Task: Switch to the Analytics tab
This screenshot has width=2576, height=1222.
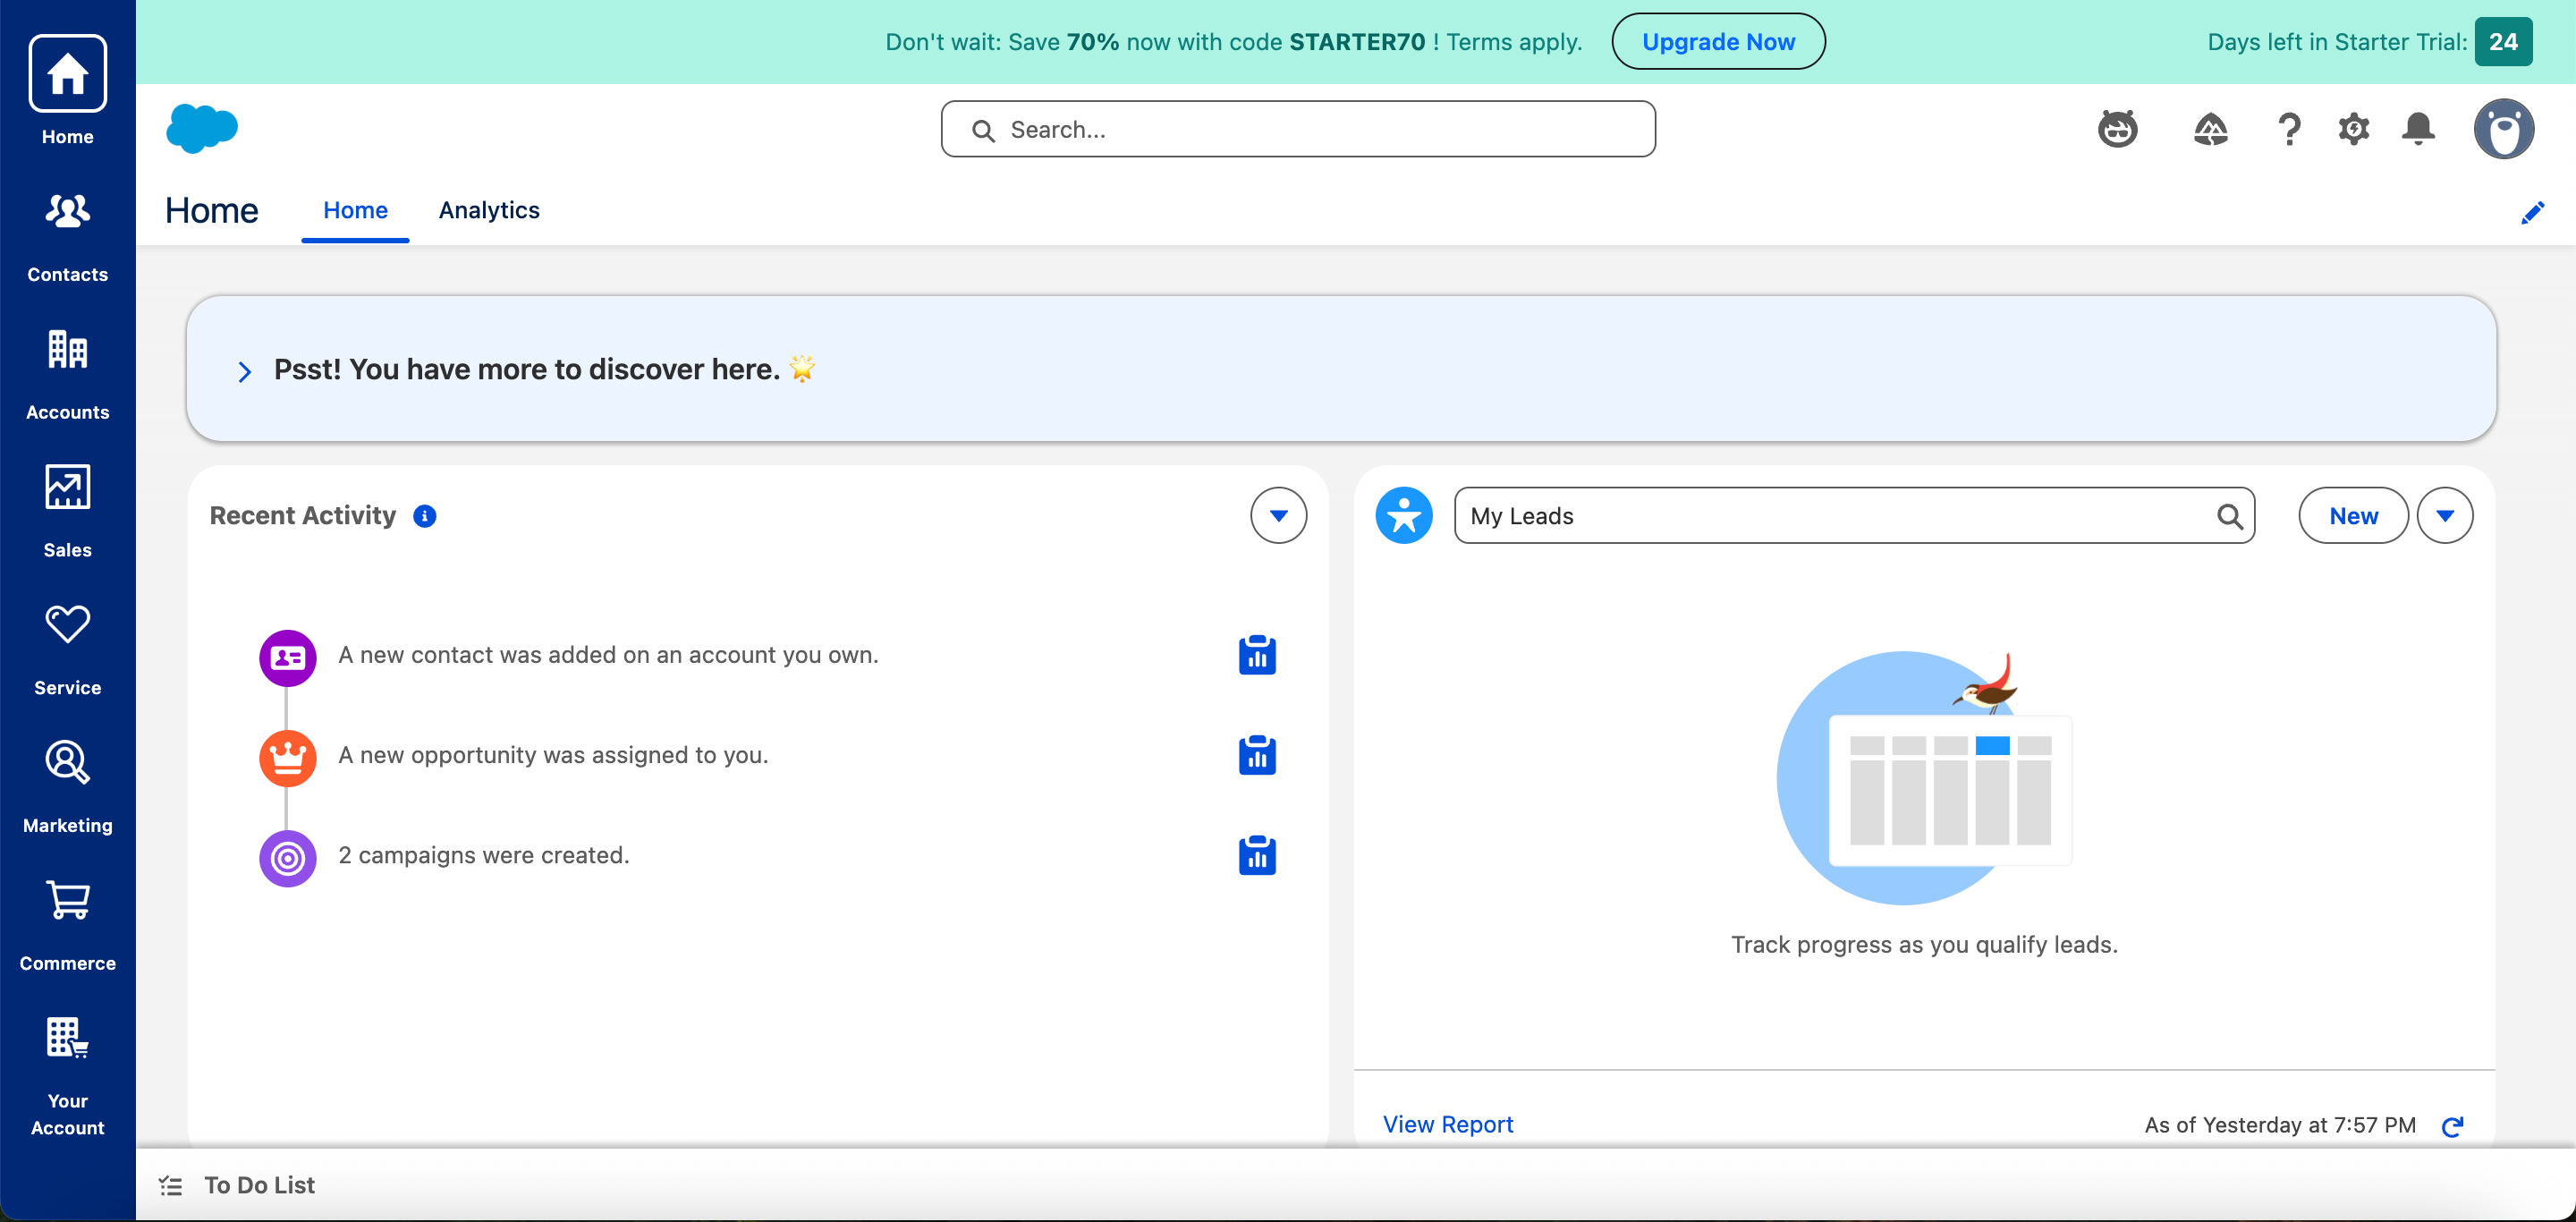Action: [489, 210]
